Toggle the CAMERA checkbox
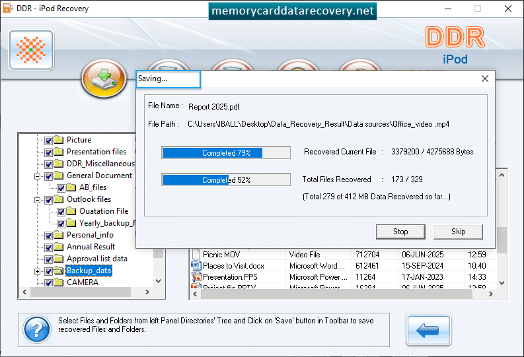 point(48,283)
